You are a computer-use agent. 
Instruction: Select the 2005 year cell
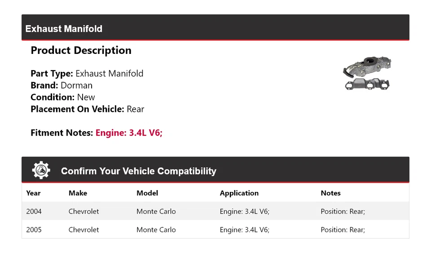34,230
